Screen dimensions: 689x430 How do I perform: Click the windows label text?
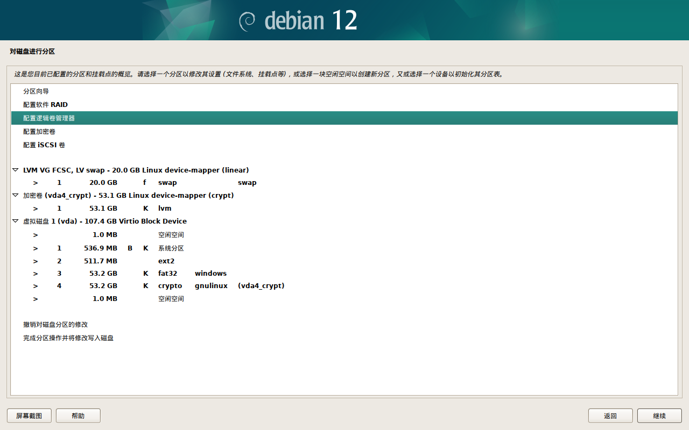click(x=210, y=274)
